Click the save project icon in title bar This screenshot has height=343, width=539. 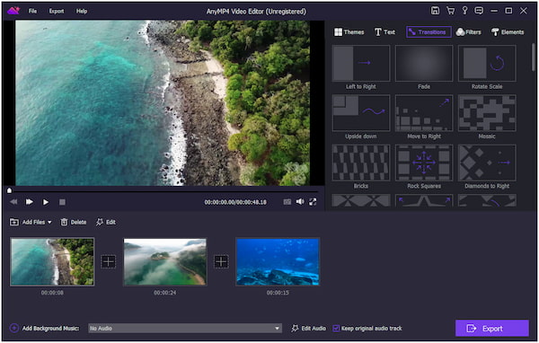point(435,11)
